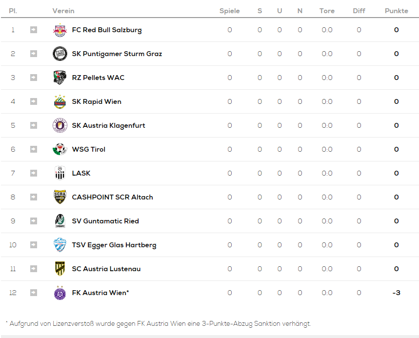Viewport: 419px width, 338px height.
Task: Click the Verein column header
Action: [x=63, y=11]
